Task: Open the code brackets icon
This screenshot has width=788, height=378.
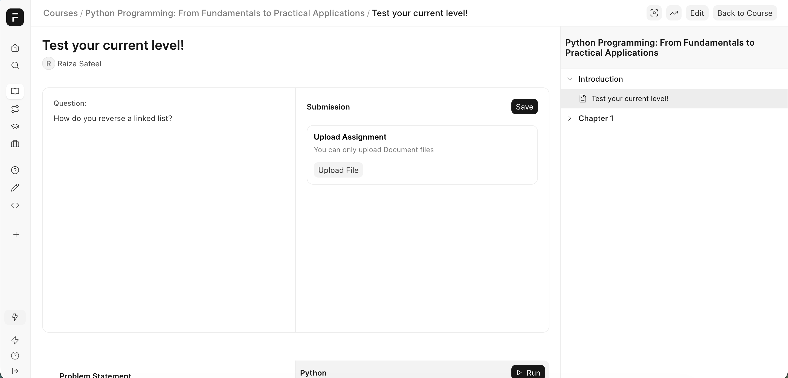Action: [x=15, y=205]
